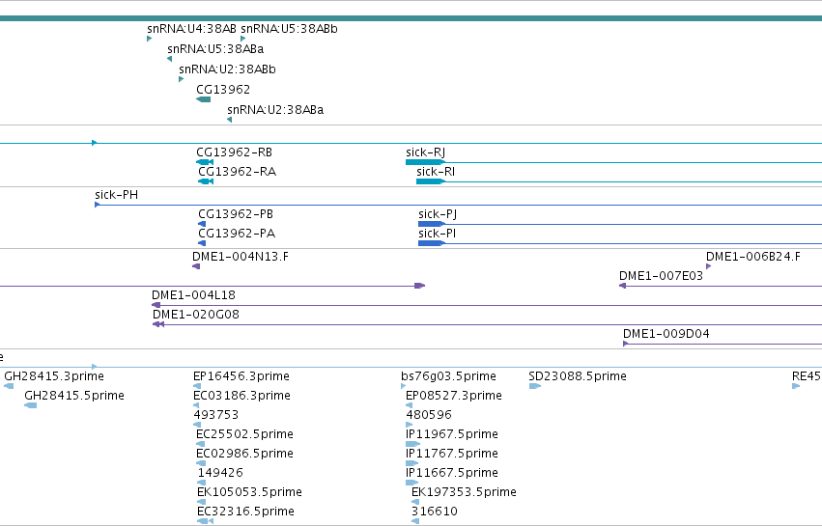Open the CG13962-RA transcript

[x=206, y=181]
